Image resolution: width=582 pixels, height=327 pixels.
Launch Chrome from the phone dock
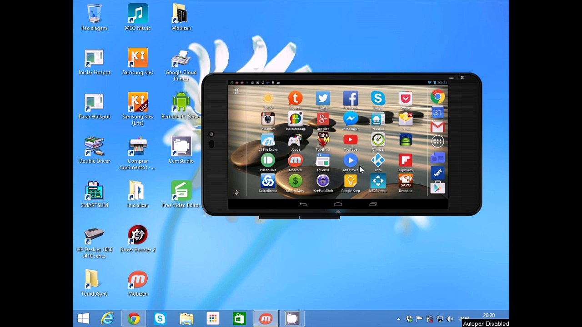point(437,97)
